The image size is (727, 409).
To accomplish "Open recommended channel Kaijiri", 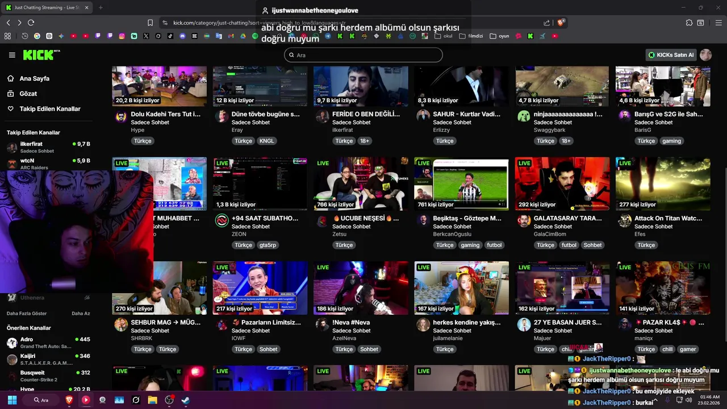I will pyautogui.click(x=49, y=359).
